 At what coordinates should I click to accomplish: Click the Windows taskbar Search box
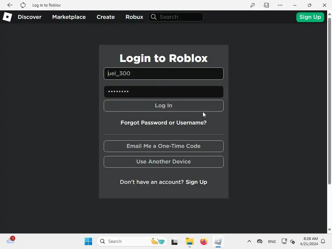tap(132, 241)
